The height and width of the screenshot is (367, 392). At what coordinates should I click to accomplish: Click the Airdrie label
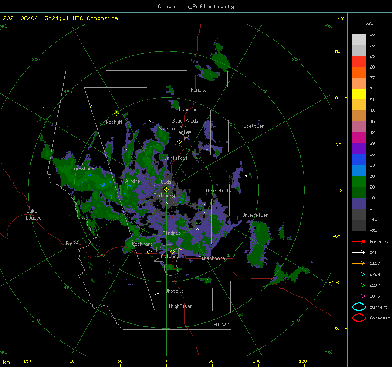[x=172, y=233]
